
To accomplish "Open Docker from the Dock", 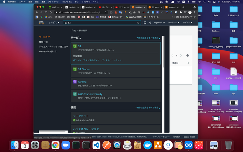I will coord(148,145).
